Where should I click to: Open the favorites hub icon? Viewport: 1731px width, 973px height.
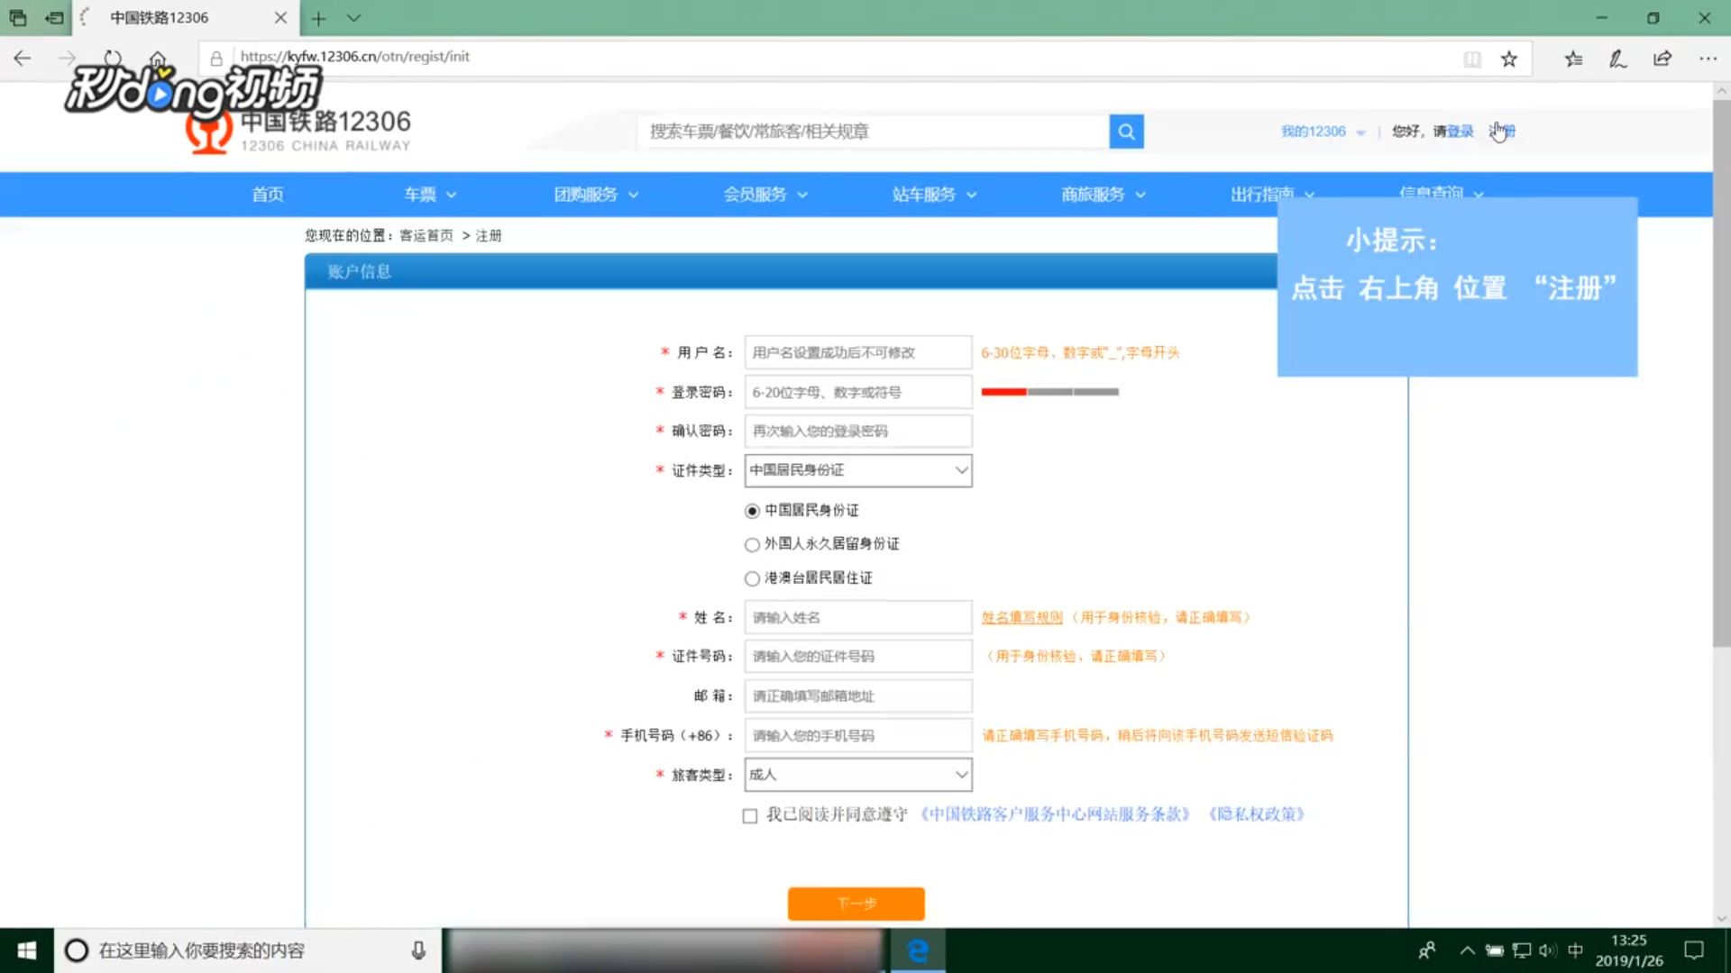point(1573,59)
